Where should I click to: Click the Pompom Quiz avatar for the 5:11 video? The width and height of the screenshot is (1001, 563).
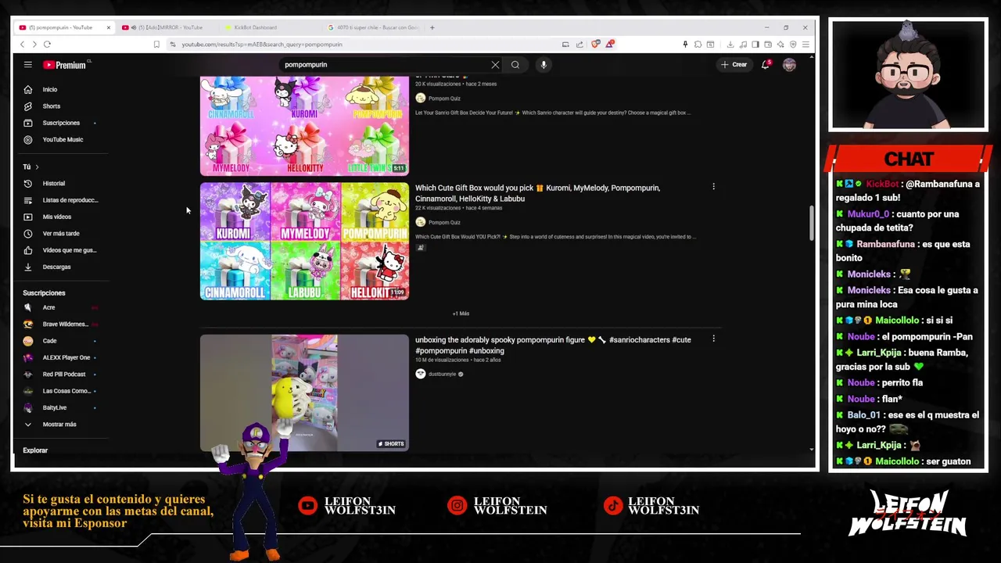pyautogui.click(x=421, y=99)
